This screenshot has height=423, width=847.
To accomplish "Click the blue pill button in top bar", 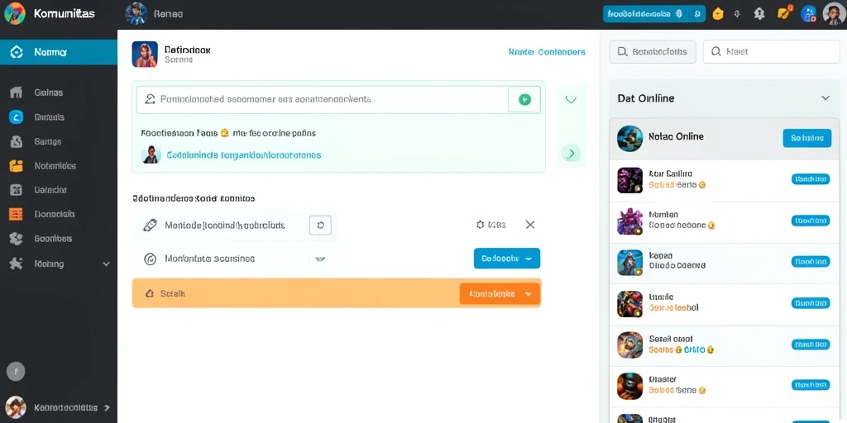I will tap(654, 14).
